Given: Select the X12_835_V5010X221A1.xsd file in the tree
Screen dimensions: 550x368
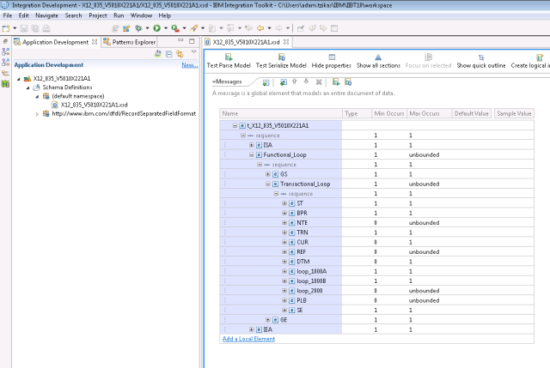Looking at the screenshot, I should 94,105.
